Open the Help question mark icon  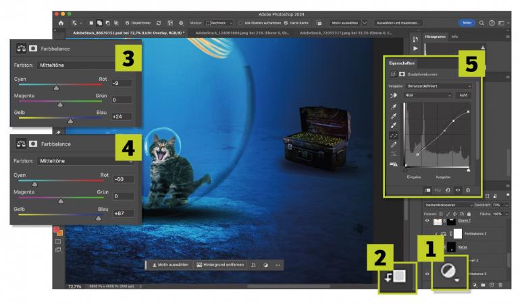coord(492,23)
